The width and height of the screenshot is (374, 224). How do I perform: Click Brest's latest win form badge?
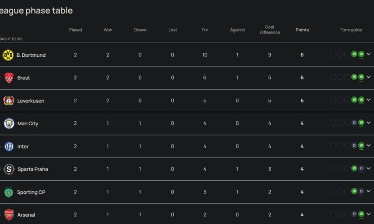coord(361,77)
